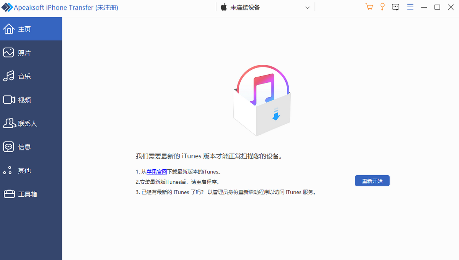Click step 3 text about administrator restart
The height and width of the screenshot is (260, 459).
coord(226,192)
